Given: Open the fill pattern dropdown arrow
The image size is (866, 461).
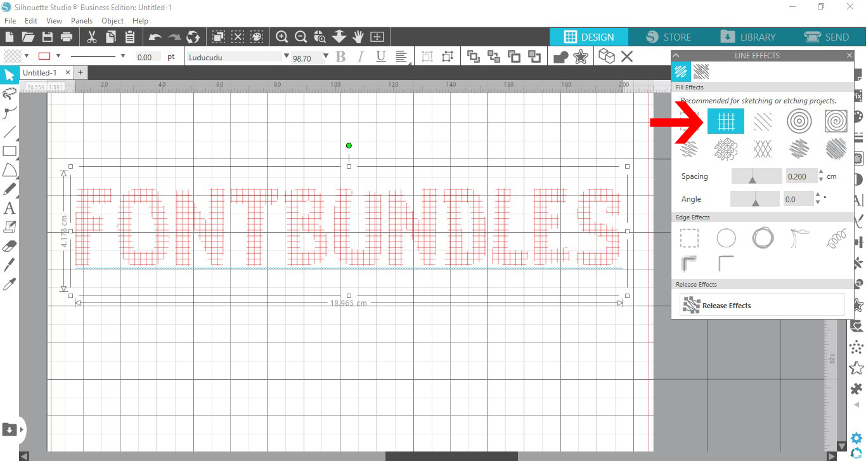Looking at the screenshot, I should pos(26,56).
